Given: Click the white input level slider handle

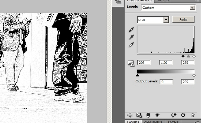Looking at the screenshot, I should coord(194,56).
